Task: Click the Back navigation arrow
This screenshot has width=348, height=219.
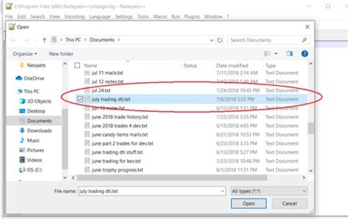Action: 14,40
